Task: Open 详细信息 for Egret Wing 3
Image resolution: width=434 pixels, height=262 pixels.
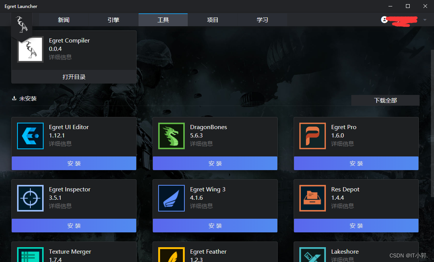Action: click(x=201, y=206)
